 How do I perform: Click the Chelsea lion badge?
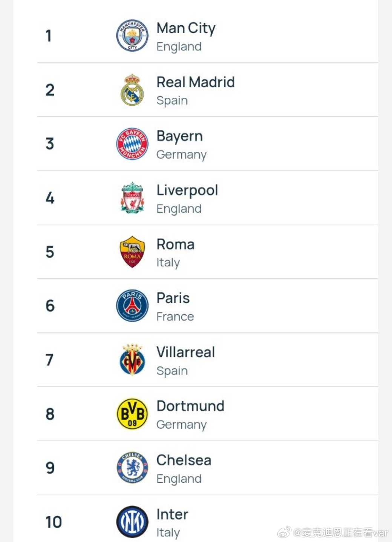click(x=132, y=468)
